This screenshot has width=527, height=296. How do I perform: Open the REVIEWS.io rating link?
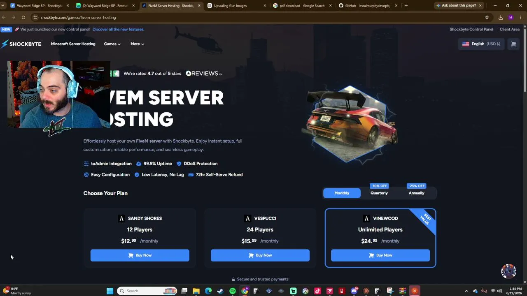pyautogui.click(x=203, y=74)
